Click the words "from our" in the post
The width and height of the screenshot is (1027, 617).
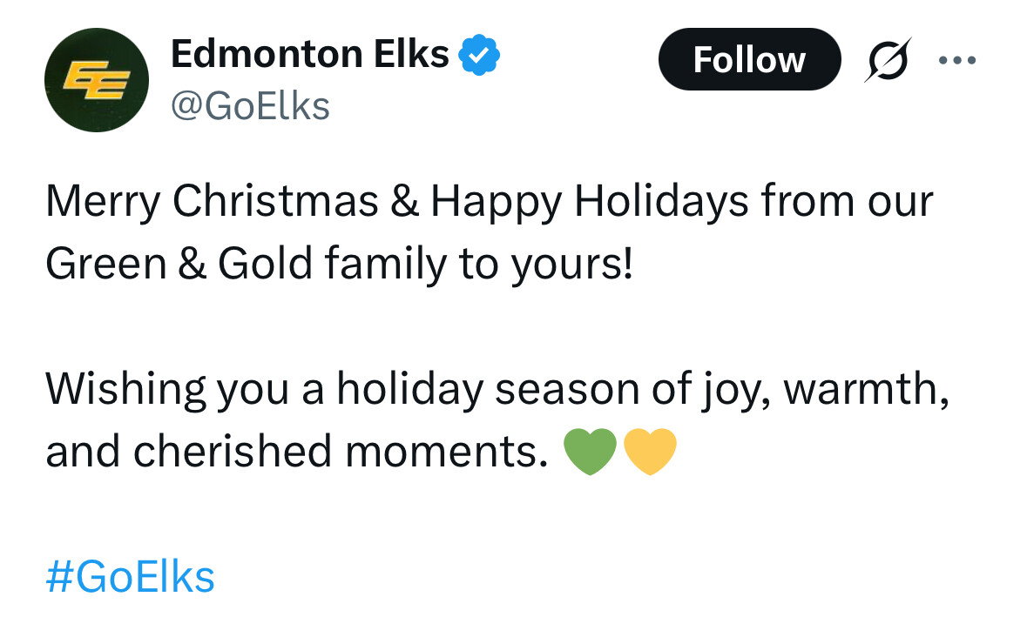coord(847,202)
